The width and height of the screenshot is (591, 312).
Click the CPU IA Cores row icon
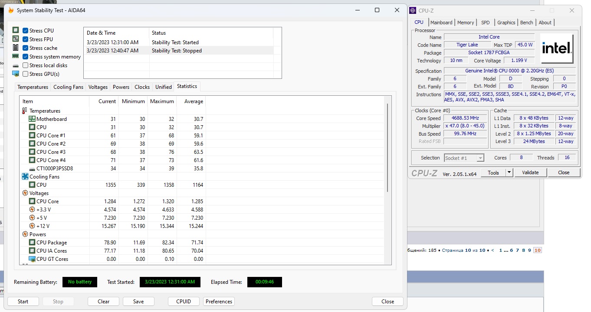(32, 250)
